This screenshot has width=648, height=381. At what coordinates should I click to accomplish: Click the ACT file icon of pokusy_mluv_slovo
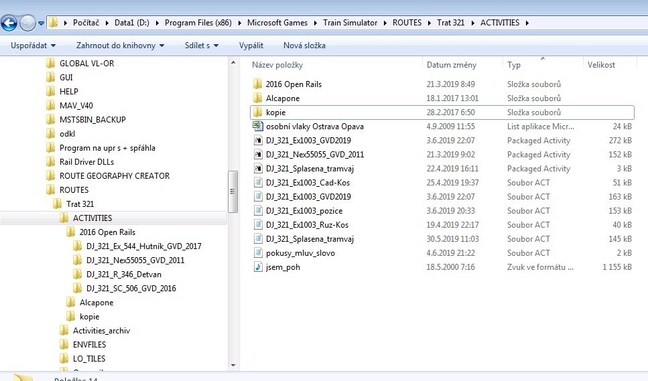257,253
